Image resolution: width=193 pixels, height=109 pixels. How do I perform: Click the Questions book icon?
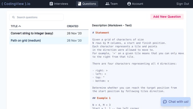[x=79, y=4]
